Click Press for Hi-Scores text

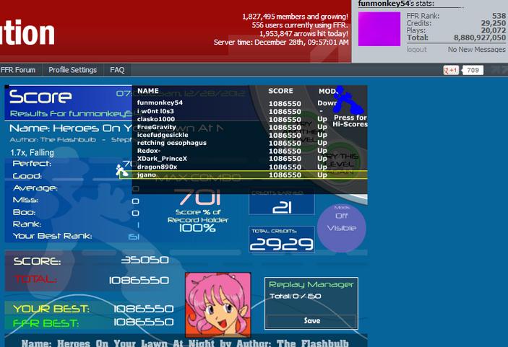pos(350,121)
